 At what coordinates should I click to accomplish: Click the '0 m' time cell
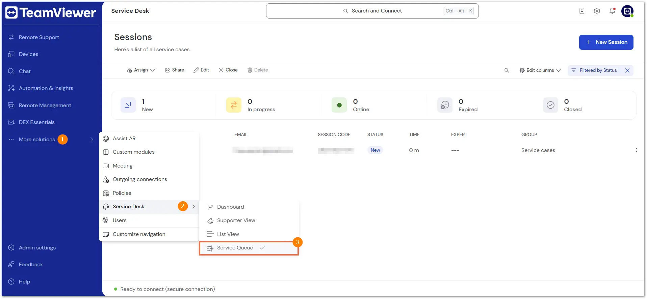click(x=414, y=150)
